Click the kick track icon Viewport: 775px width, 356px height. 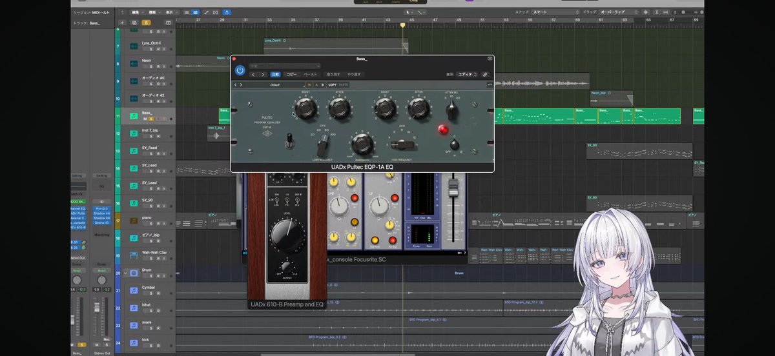click(133, 342)
